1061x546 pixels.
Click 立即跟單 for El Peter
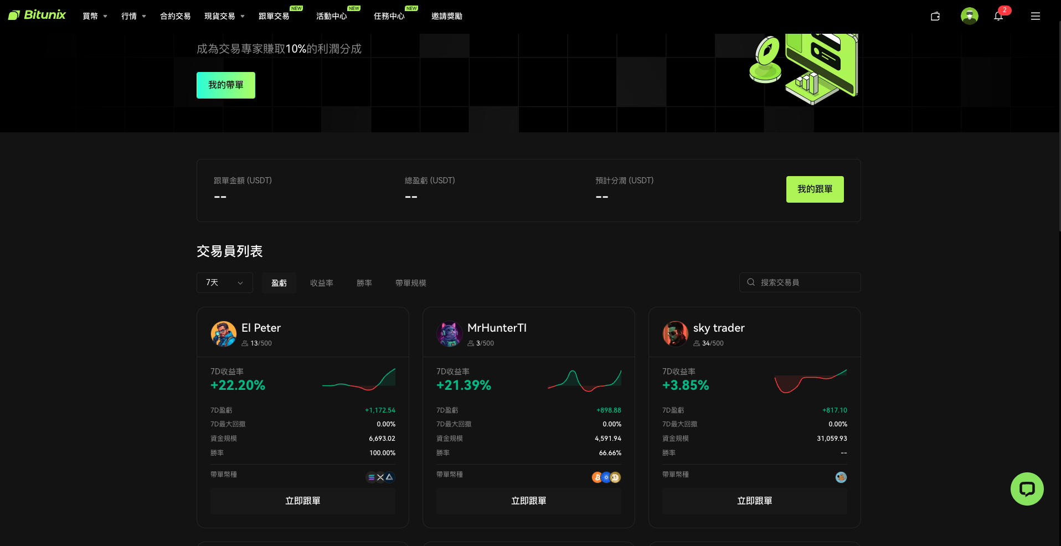click(x=303, y=501)
